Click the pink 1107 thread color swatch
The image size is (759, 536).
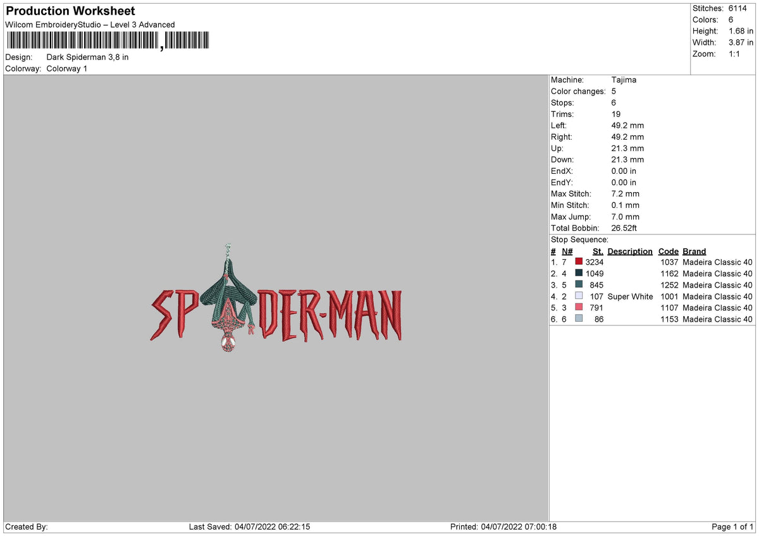pyautogui.click(x=579, y=307)
